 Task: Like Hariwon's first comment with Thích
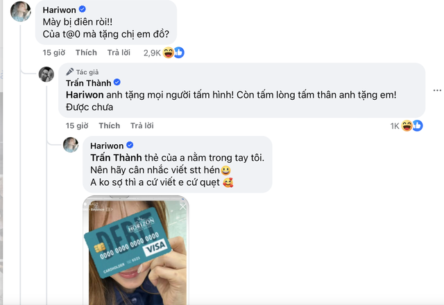pyautogui.click(x=86, y=53)
